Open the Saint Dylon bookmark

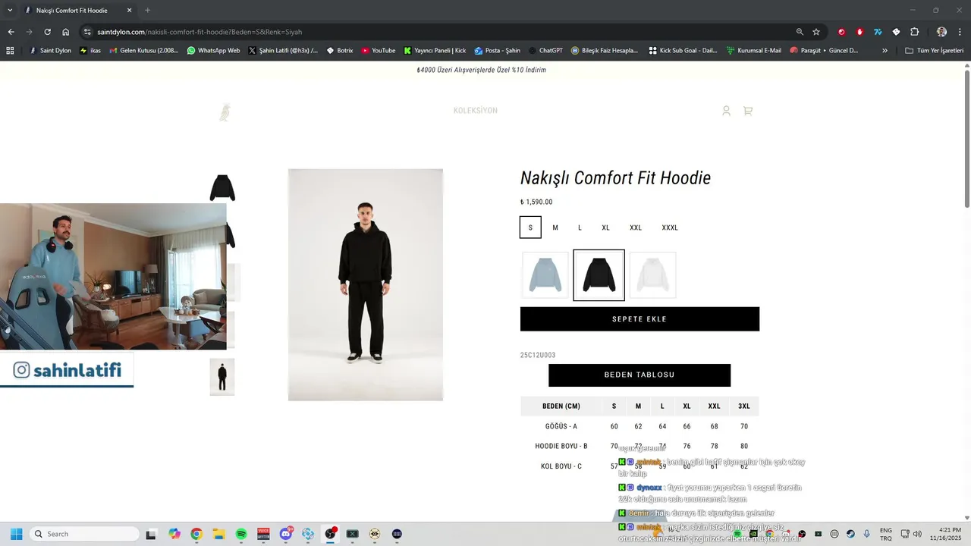50,51
